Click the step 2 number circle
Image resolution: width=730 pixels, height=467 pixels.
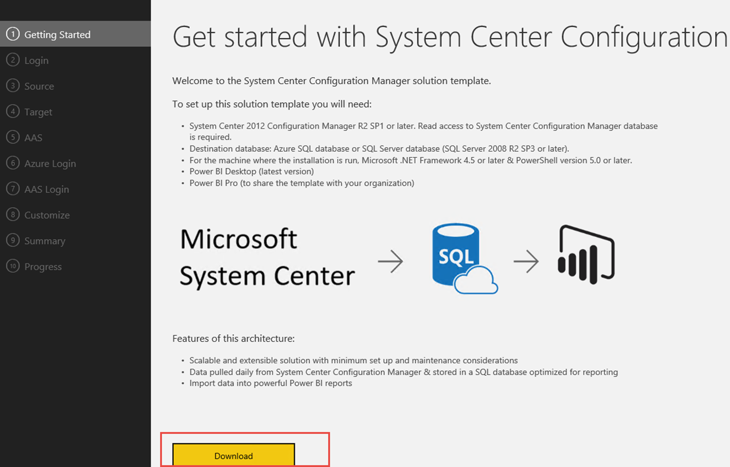pos(12,60)
